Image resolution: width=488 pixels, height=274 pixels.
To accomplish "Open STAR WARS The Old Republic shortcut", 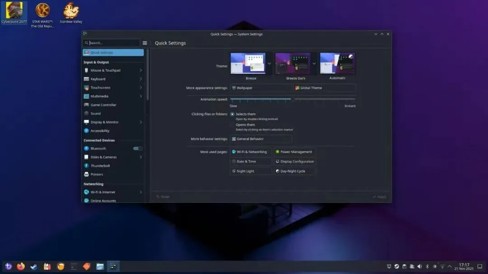I will [x=42, y=14].
